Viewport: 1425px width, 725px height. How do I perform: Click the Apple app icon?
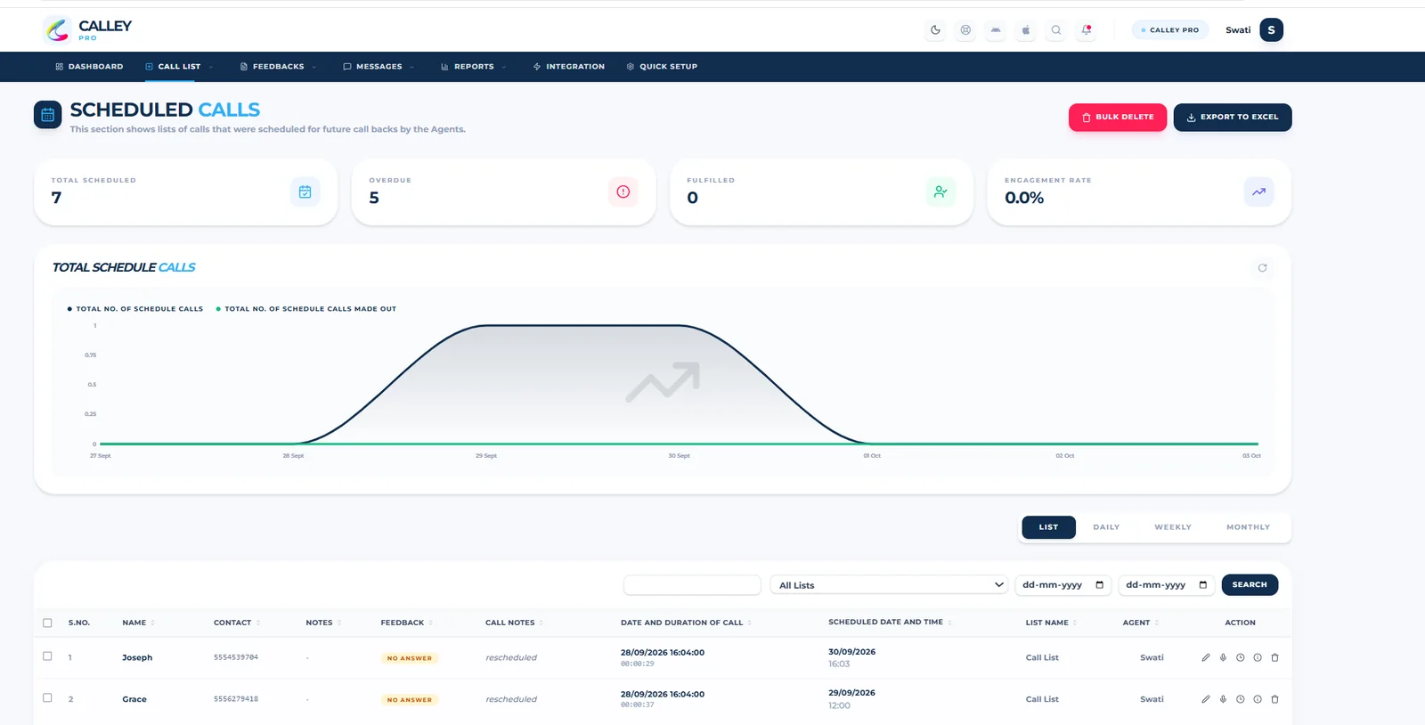[x=1026, y=30]
